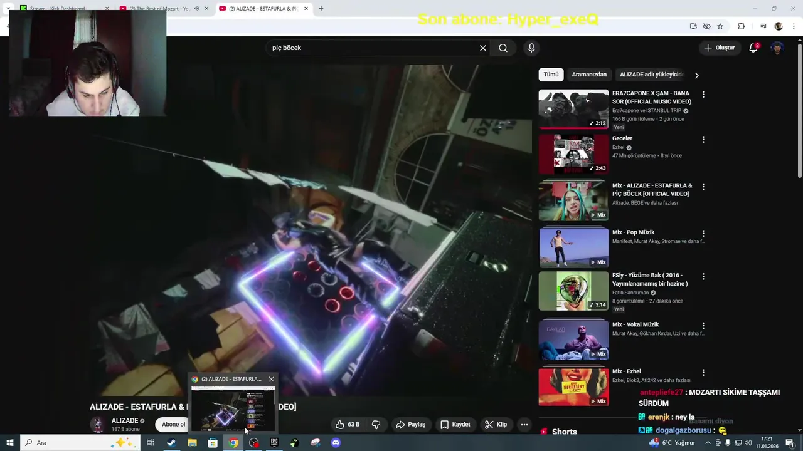The height and width of the screenshot is (451, 803).
Task: Open Steam from the taskbar
Action: click(171, 443)
